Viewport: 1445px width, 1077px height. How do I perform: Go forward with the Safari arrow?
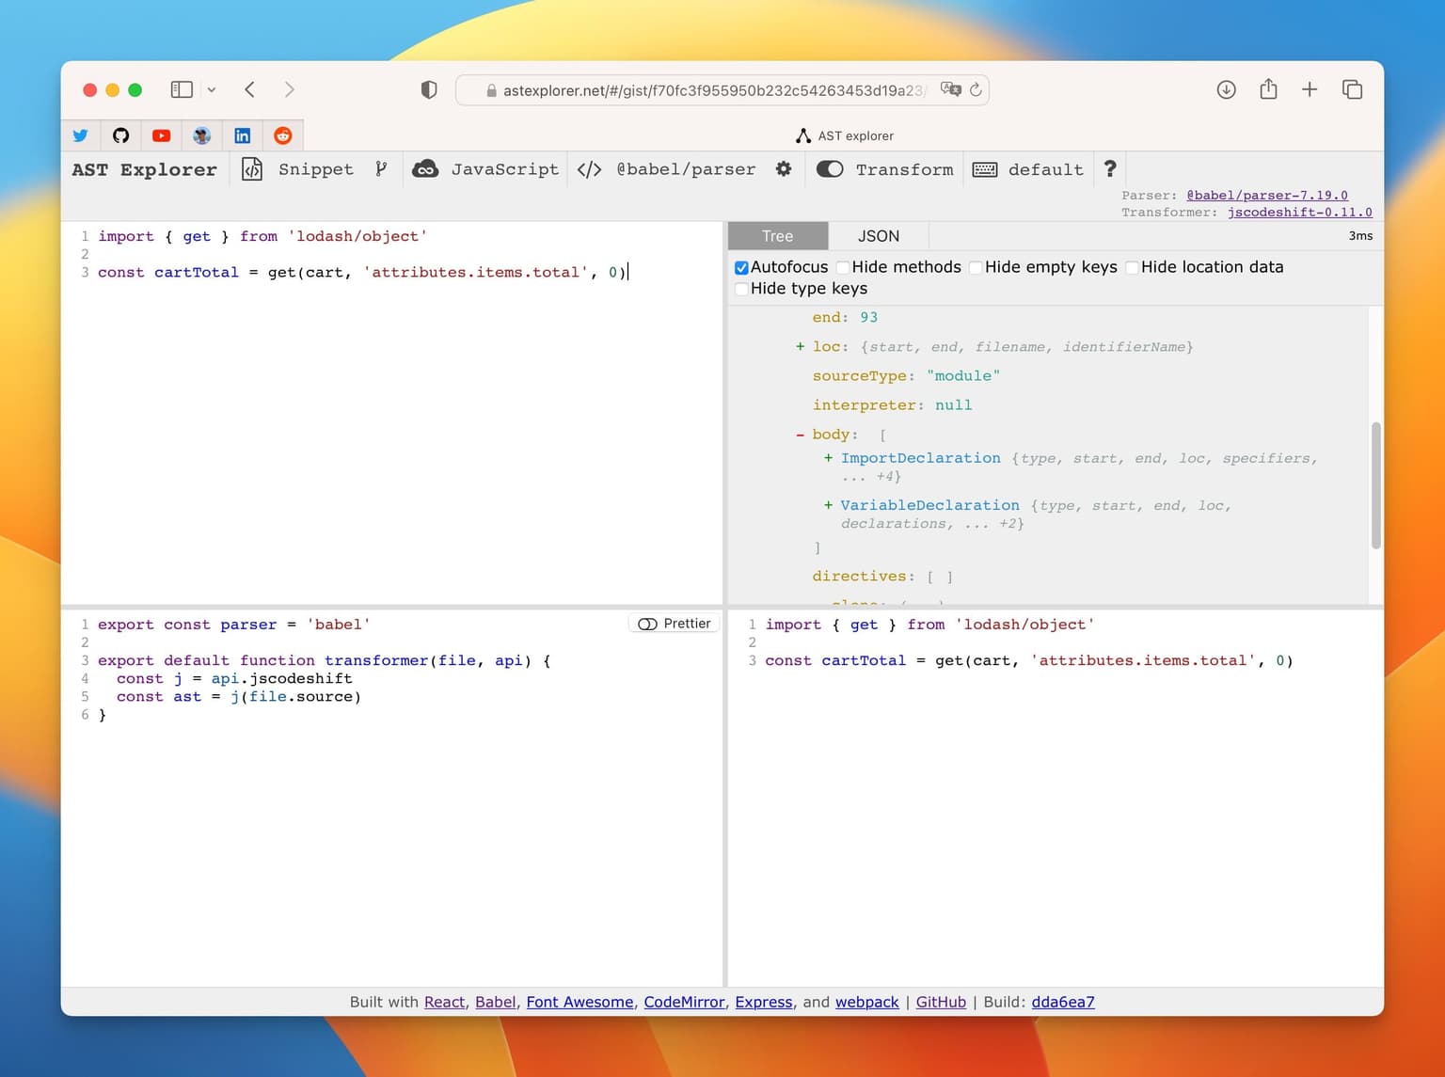[289, 89]
